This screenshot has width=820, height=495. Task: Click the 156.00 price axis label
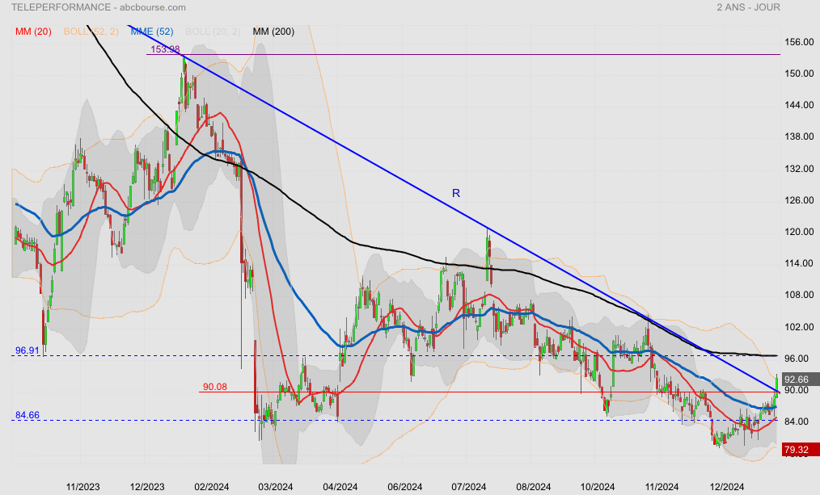(799, 42)
